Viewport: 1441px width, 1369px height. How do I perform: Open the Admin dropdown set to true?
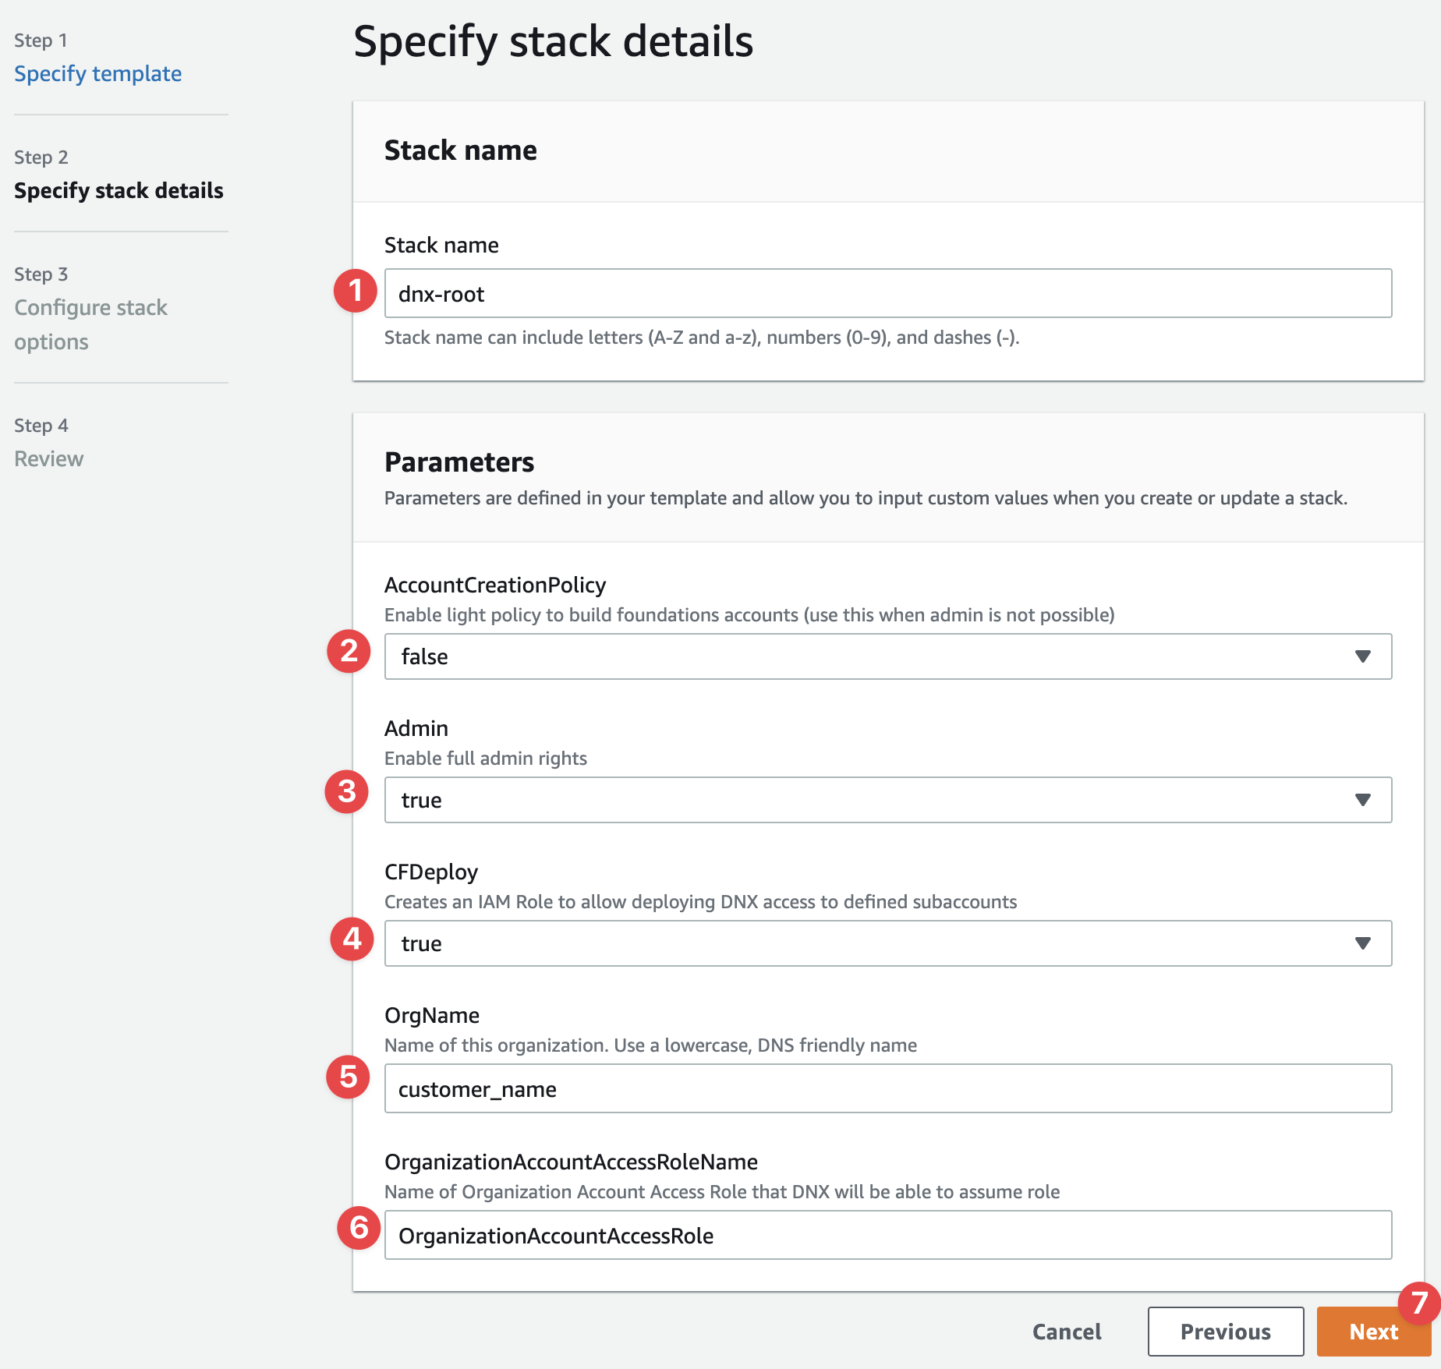[888, 800]
